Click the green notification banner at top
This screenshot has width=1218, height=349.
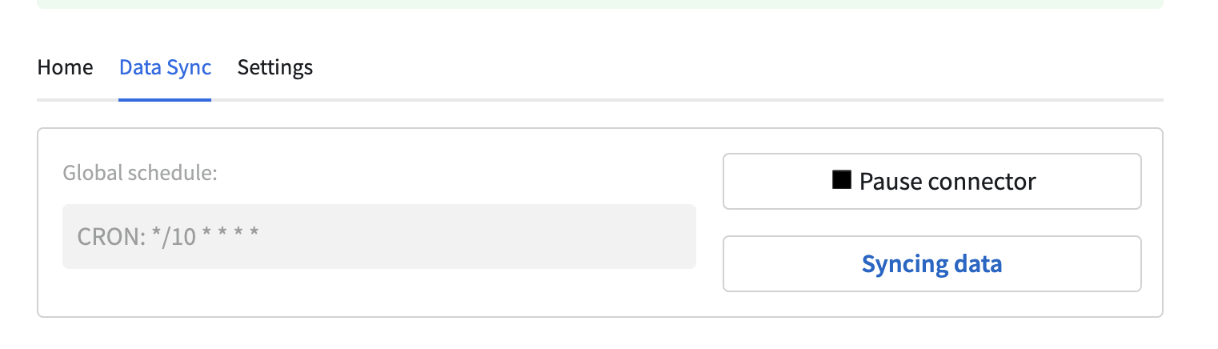(x=599, y=4)
